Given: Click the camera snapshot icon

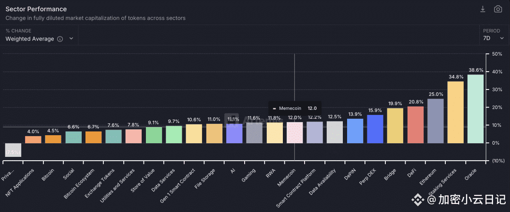Looking at the screenshot, I should pyautogui.click(x=498, y=9).
